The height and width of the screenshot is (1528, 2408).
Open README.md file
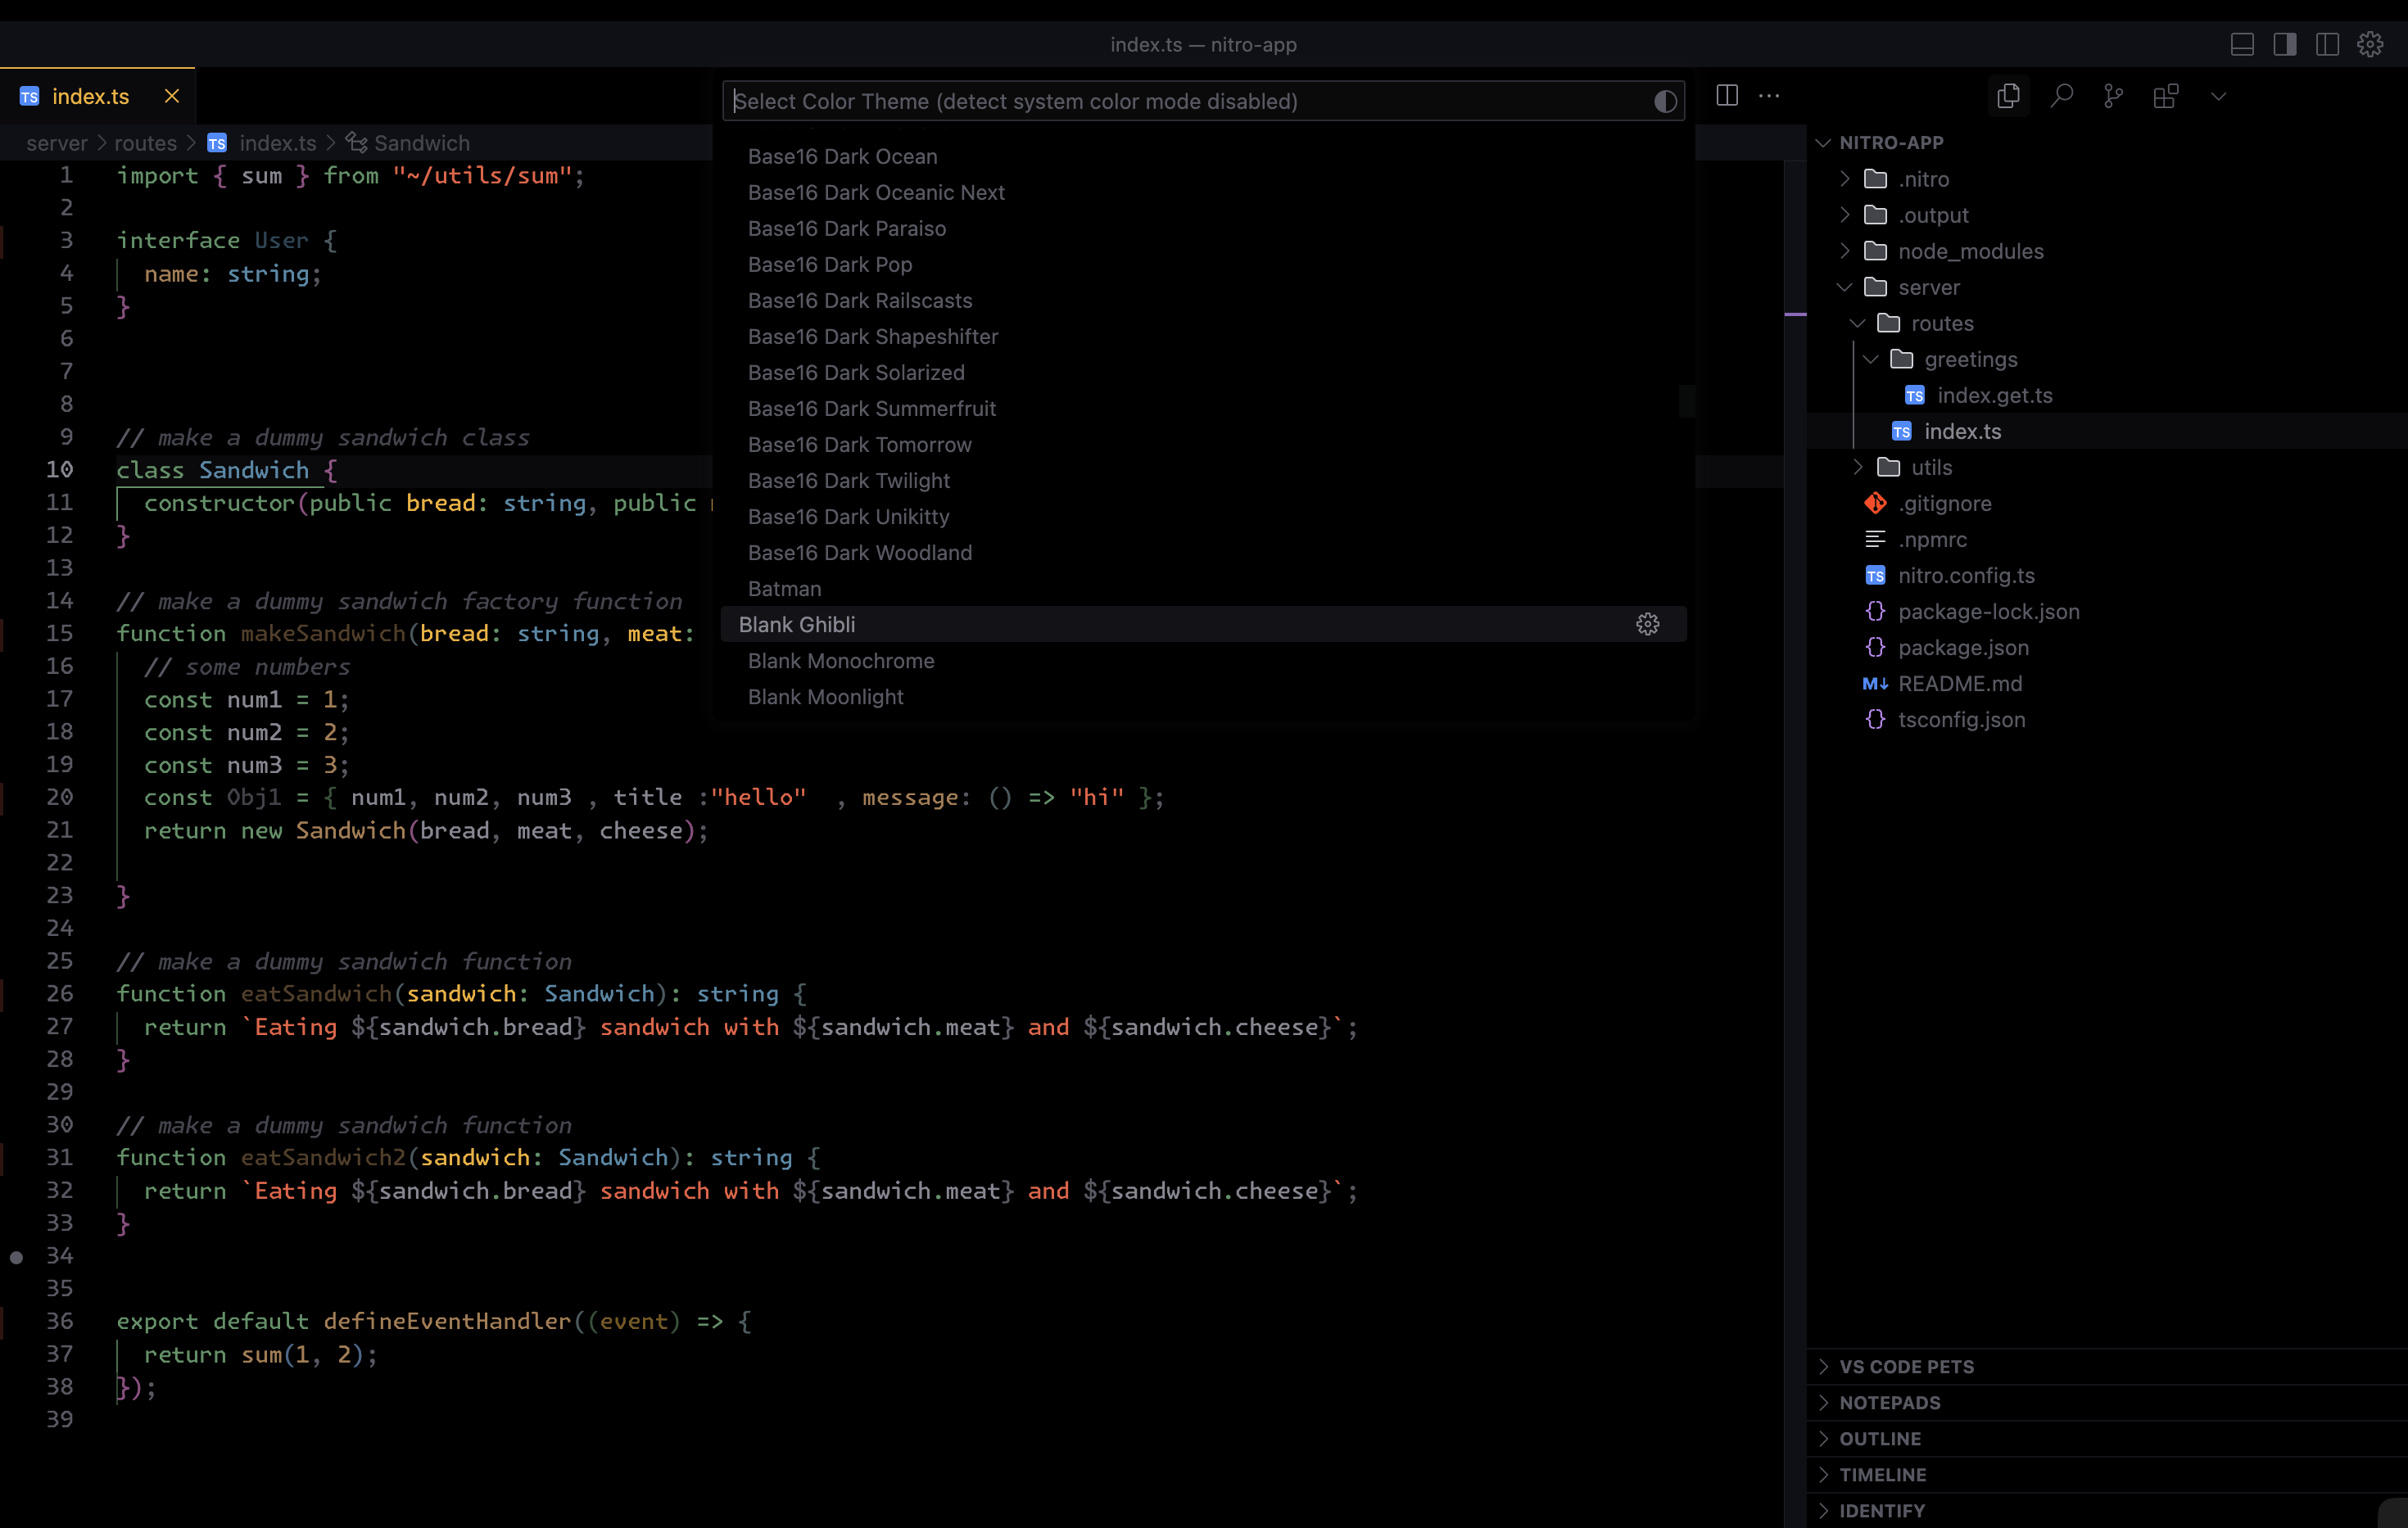pos(2107,683)
